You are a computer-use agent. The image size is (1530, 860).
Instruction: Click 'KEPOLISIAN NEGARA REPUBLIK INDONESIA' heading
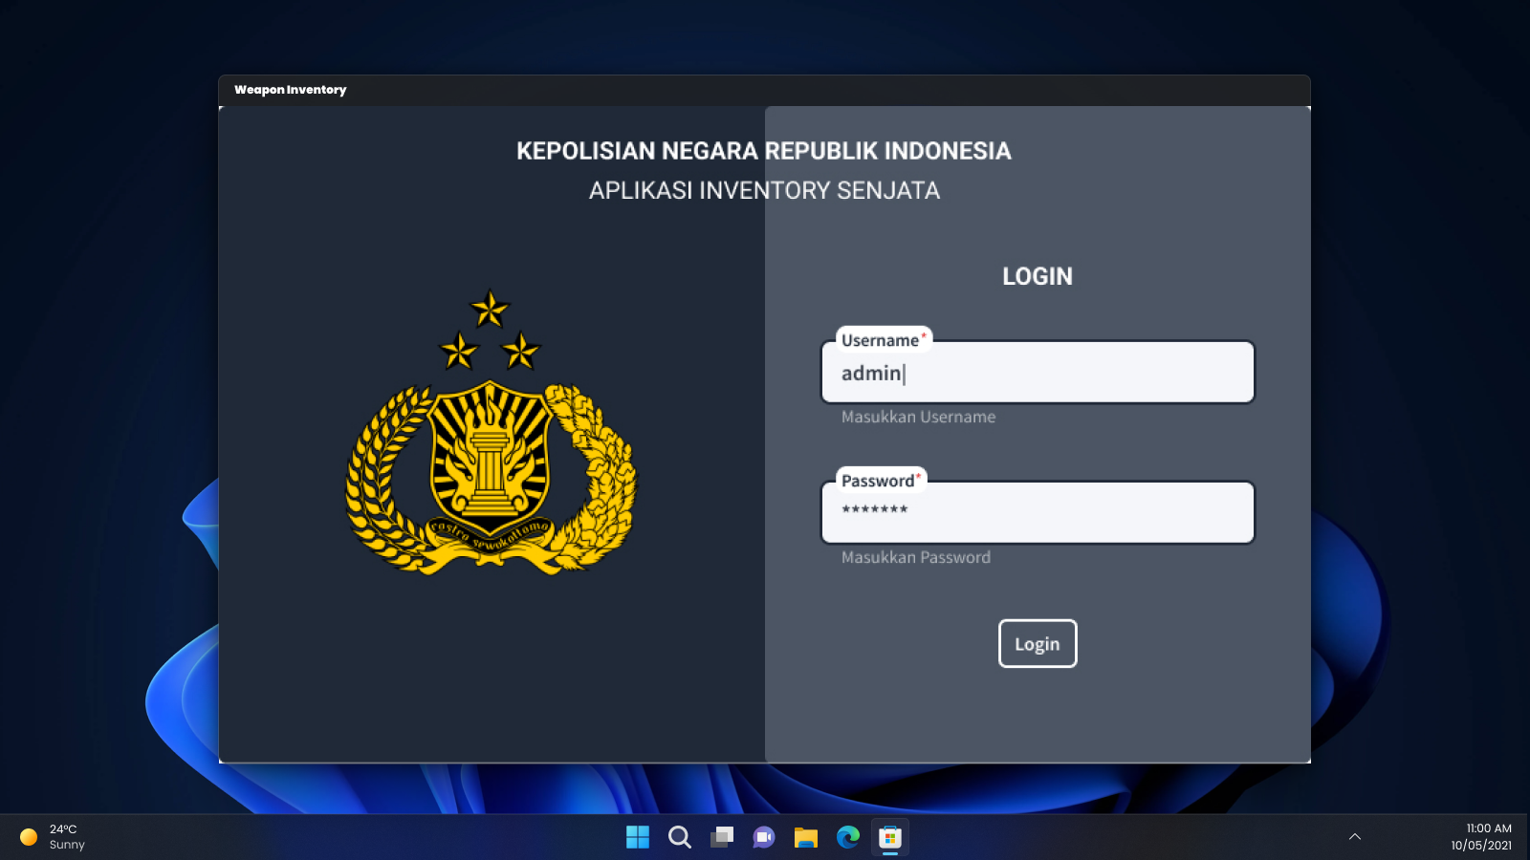764,151
